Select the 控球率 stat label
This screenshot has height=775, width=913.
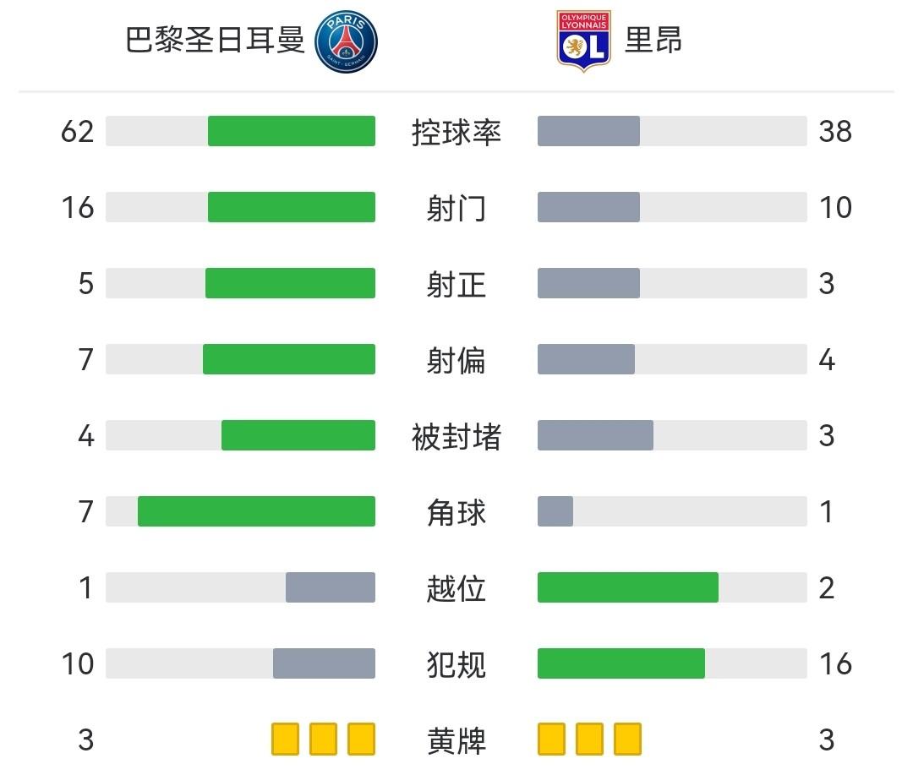point(456,132)
